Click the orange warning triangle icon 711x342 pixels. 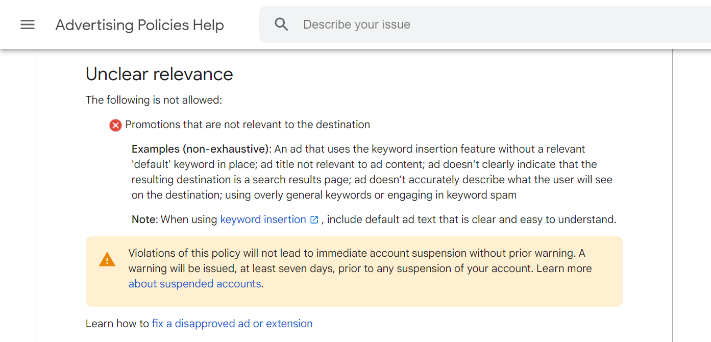(x=107, y=260)
